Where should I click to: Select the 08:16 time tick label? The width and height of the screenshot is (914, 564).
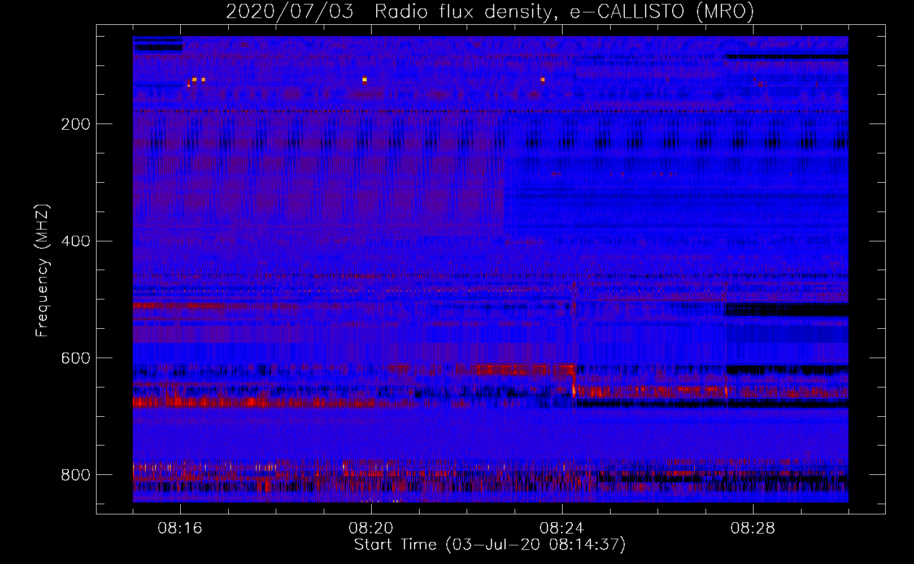click(180, 528)
